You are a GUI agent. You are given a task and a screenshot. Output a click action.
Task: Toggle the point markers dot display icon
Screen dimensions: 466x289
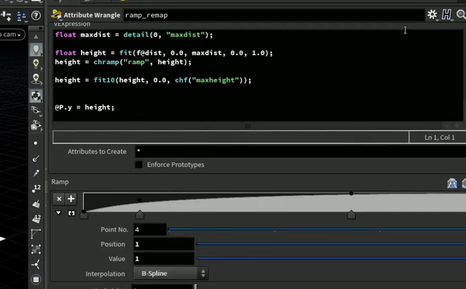coord(36,143)
